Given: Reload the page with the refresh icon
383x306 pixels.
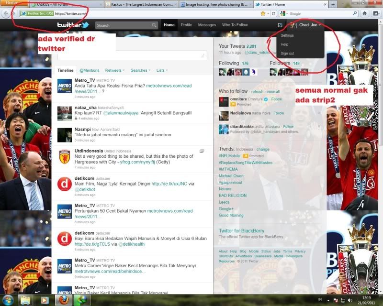Looking at the screenshot, I should 274,14.
